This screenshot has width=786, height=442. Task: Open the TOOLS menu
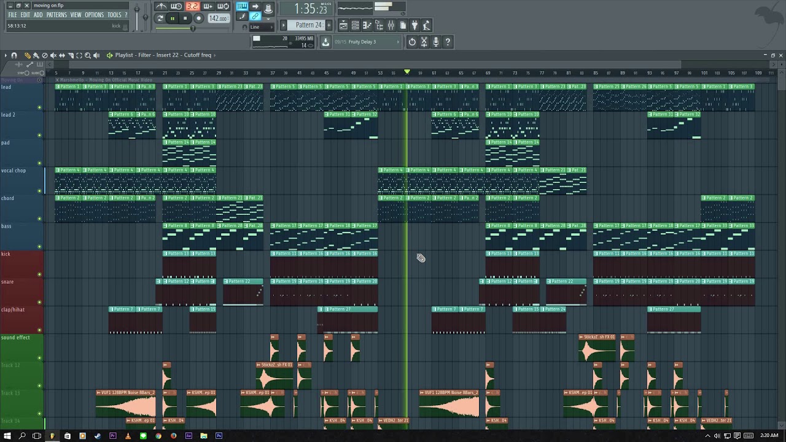click(114, 15)
